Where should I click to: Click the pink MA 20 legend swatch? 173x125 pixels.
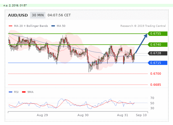coord(11,26)
